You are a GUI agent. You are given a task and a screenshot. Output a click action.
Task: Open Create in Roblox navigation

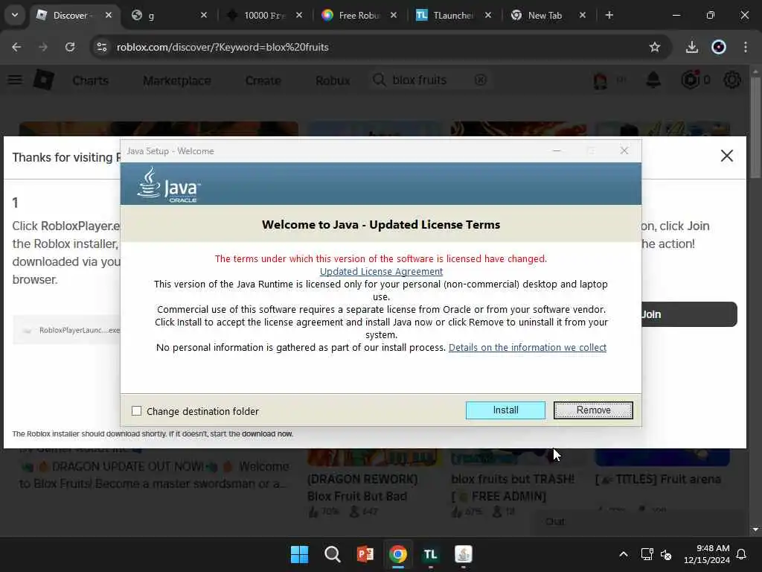tap(263, 80)
